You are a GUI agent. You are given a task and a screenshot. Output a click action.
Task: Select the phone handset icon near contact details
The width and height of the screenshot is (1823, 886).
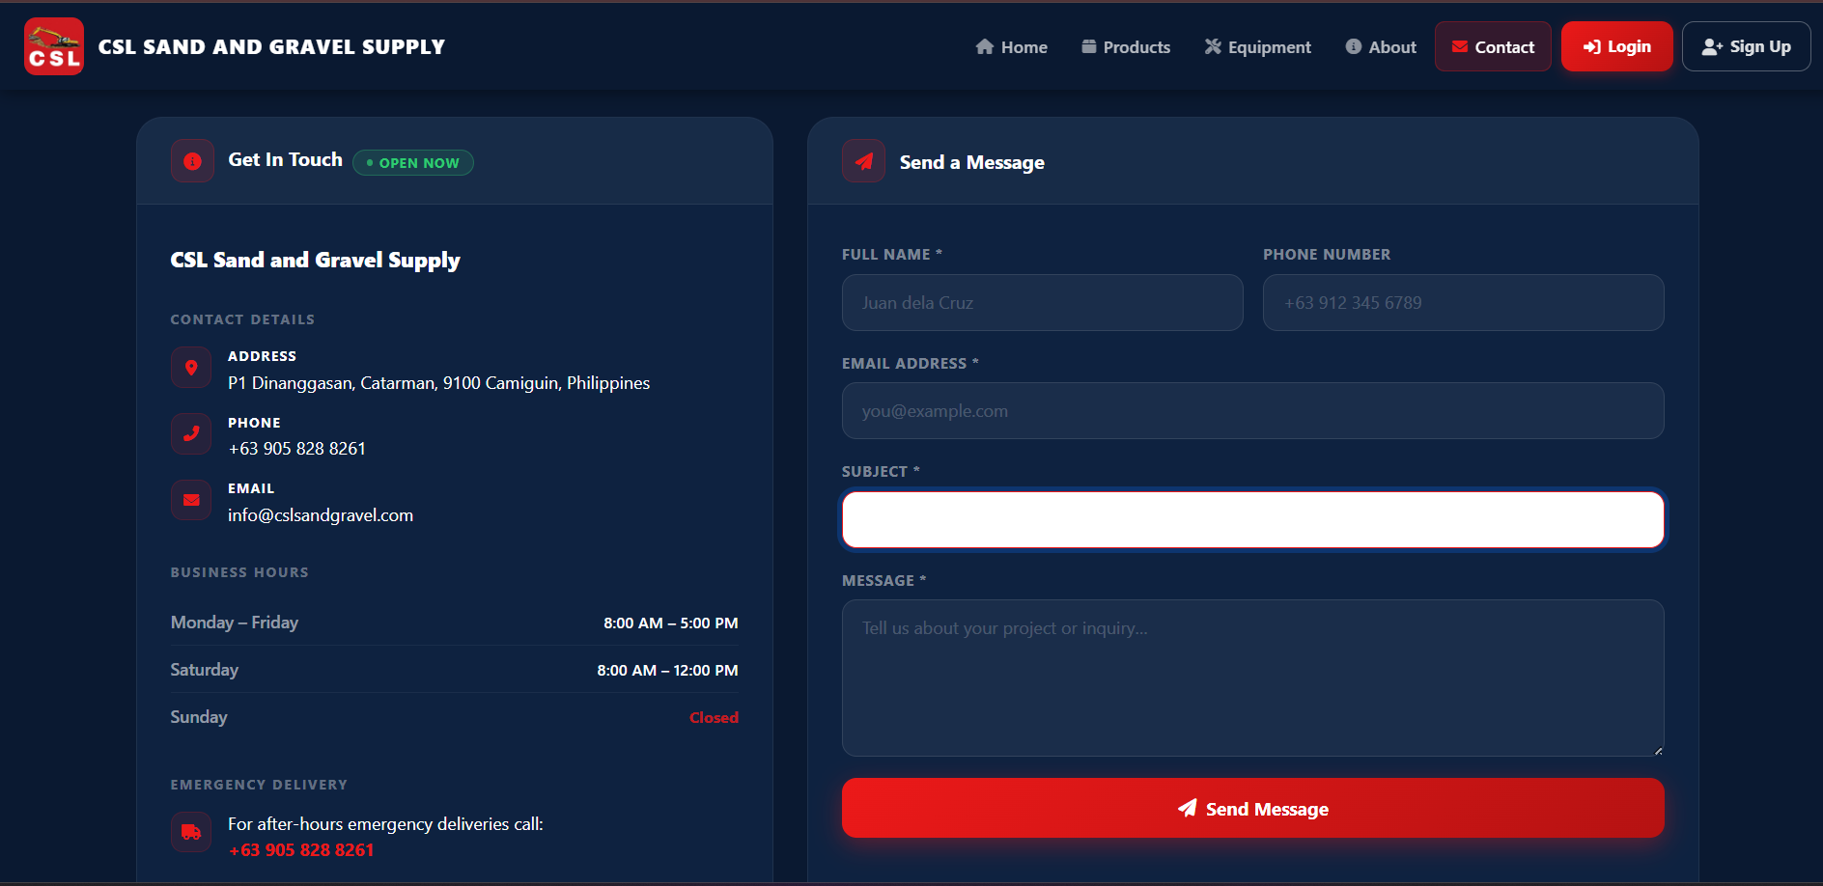click(x=190, y=433)
